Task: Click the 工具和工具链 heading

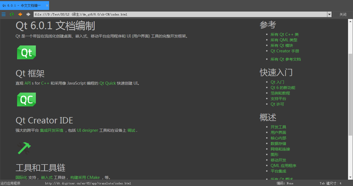Action: [40, 168]
